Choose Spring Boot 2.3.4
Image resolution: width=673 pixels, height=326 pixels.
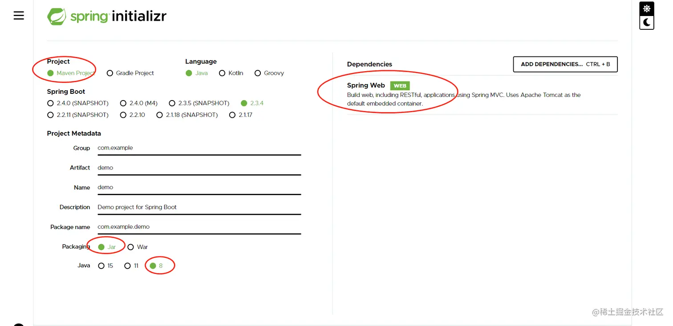point(252,103)
